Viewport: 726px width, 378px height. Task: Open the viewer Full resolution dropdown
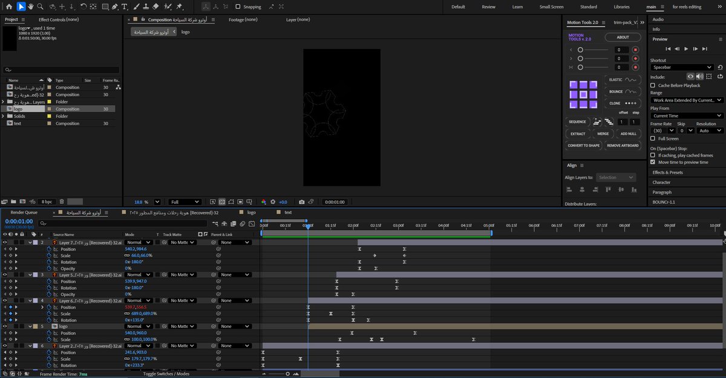click(x=185, y=202)
